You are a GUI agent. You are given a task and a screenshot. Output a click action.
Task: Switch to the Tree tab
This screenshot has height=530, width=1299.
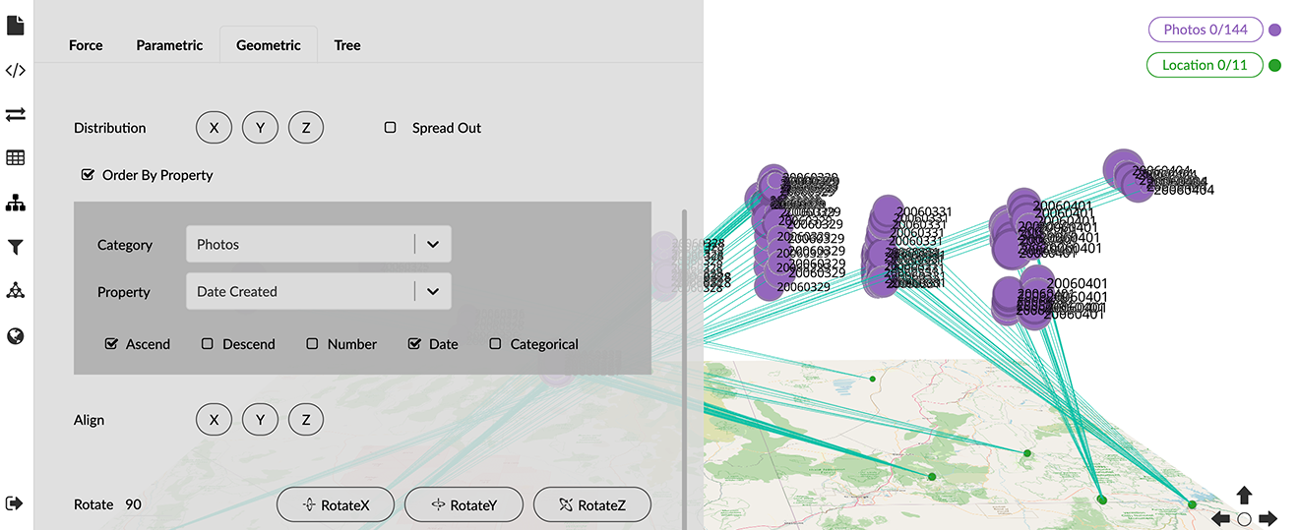click(x=347, y=45)
